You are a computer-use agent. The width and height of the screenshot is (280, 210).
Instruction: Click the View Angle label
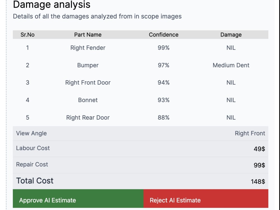[31, 133]
